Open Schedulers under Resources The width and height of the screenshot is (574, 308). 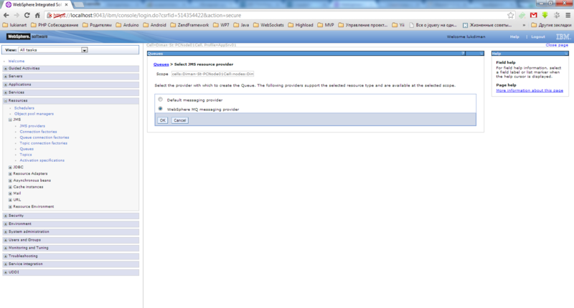pyautogui.click(x=24, y=108)
